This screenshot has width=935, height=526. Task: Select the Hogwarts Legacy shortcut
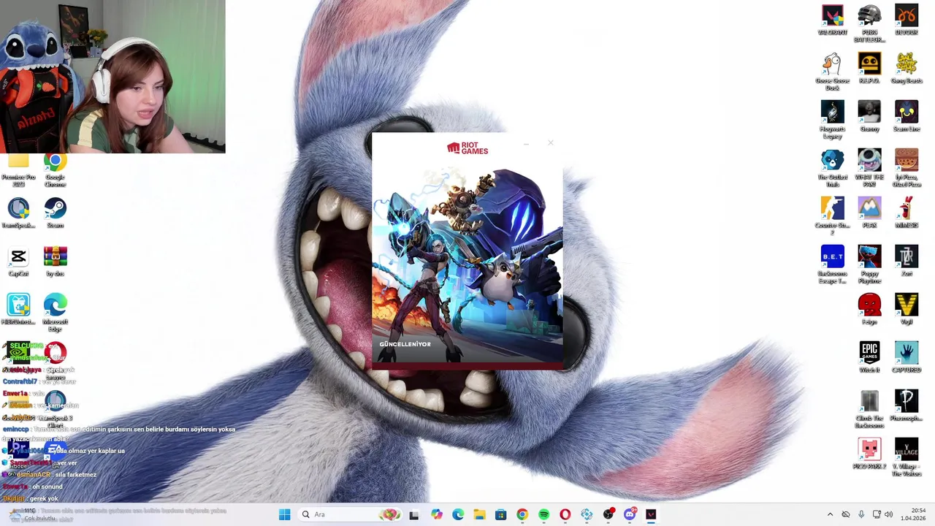click(x=832, y=120)
